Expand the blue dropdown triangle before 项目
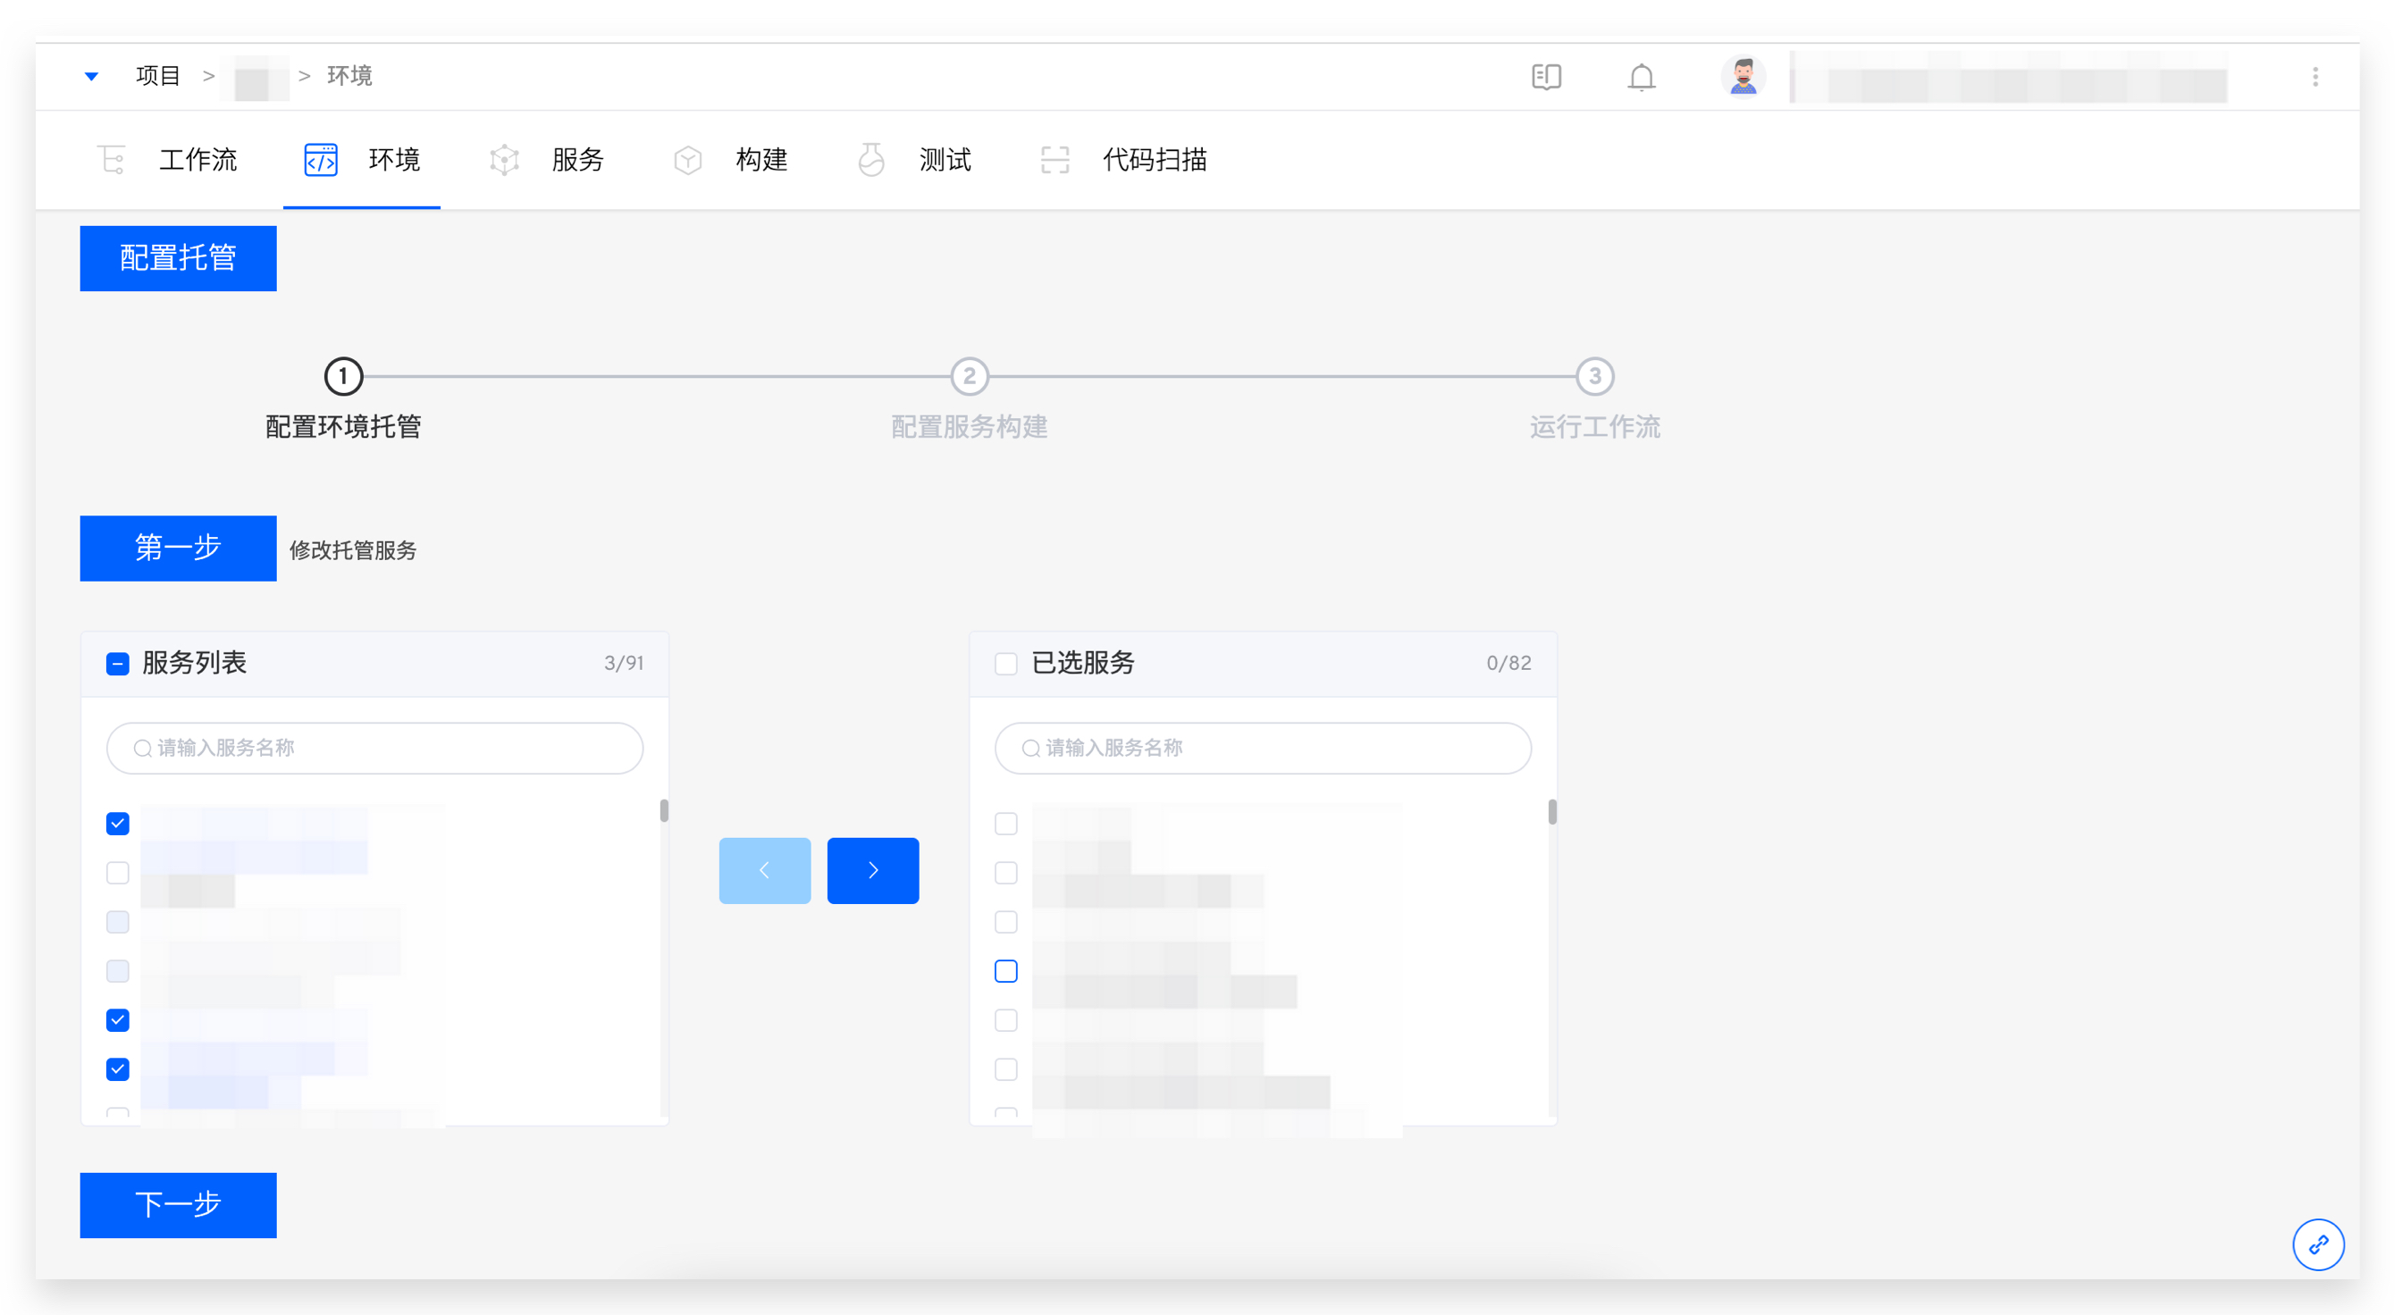 tap(91, 76)
